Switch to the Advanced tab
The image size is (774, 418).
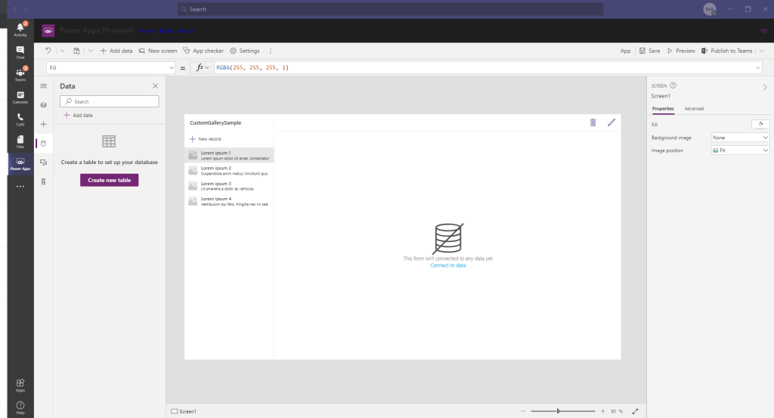pyautogui.click(x=694, y=109)
